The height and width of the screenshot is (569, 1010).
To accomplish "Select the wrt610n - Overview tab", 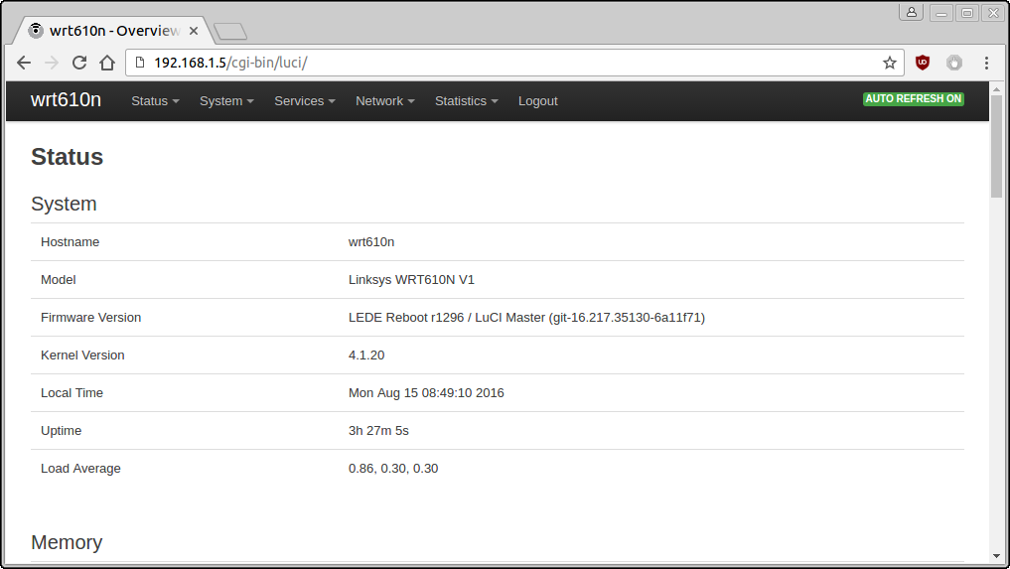I will [114, 30].
